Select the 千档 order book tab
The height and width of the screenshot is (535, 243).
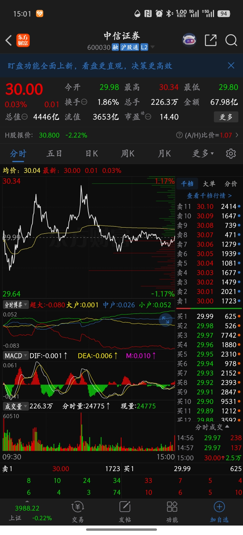tap(187, 184)
